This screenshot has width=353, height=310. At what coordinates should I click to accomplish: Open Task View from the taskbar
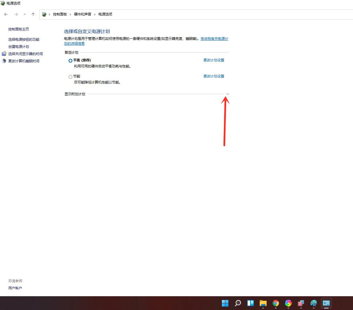(251, 303)
